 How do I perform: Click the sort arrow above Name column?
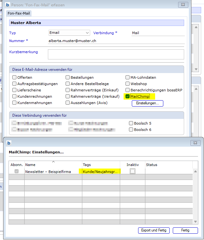click(53, 162)
